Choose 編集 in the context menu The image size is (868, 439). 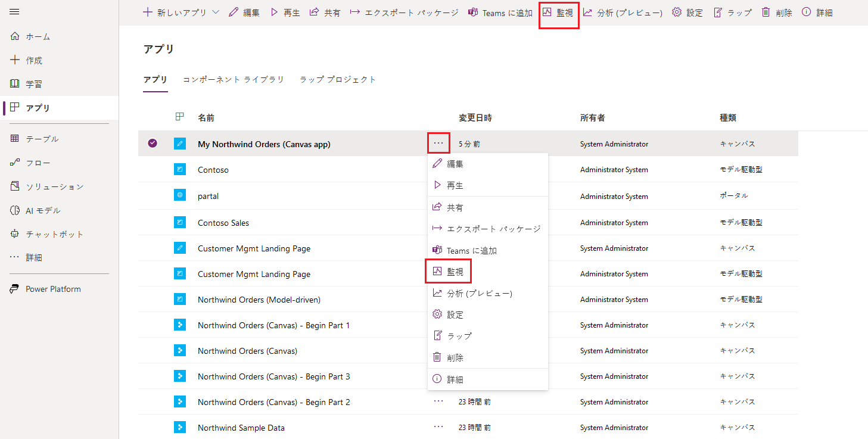(x=488, y=164)
